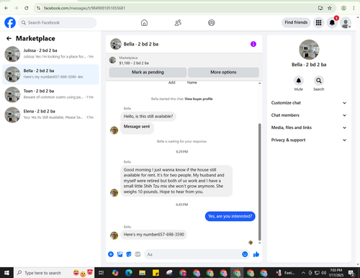
Task: Click the Facebook logo
Action: (x=10, y=22)
